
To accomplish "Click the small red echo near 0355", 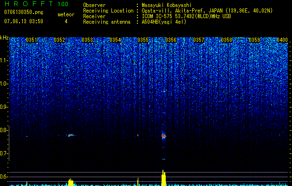I will pos(138,135).
